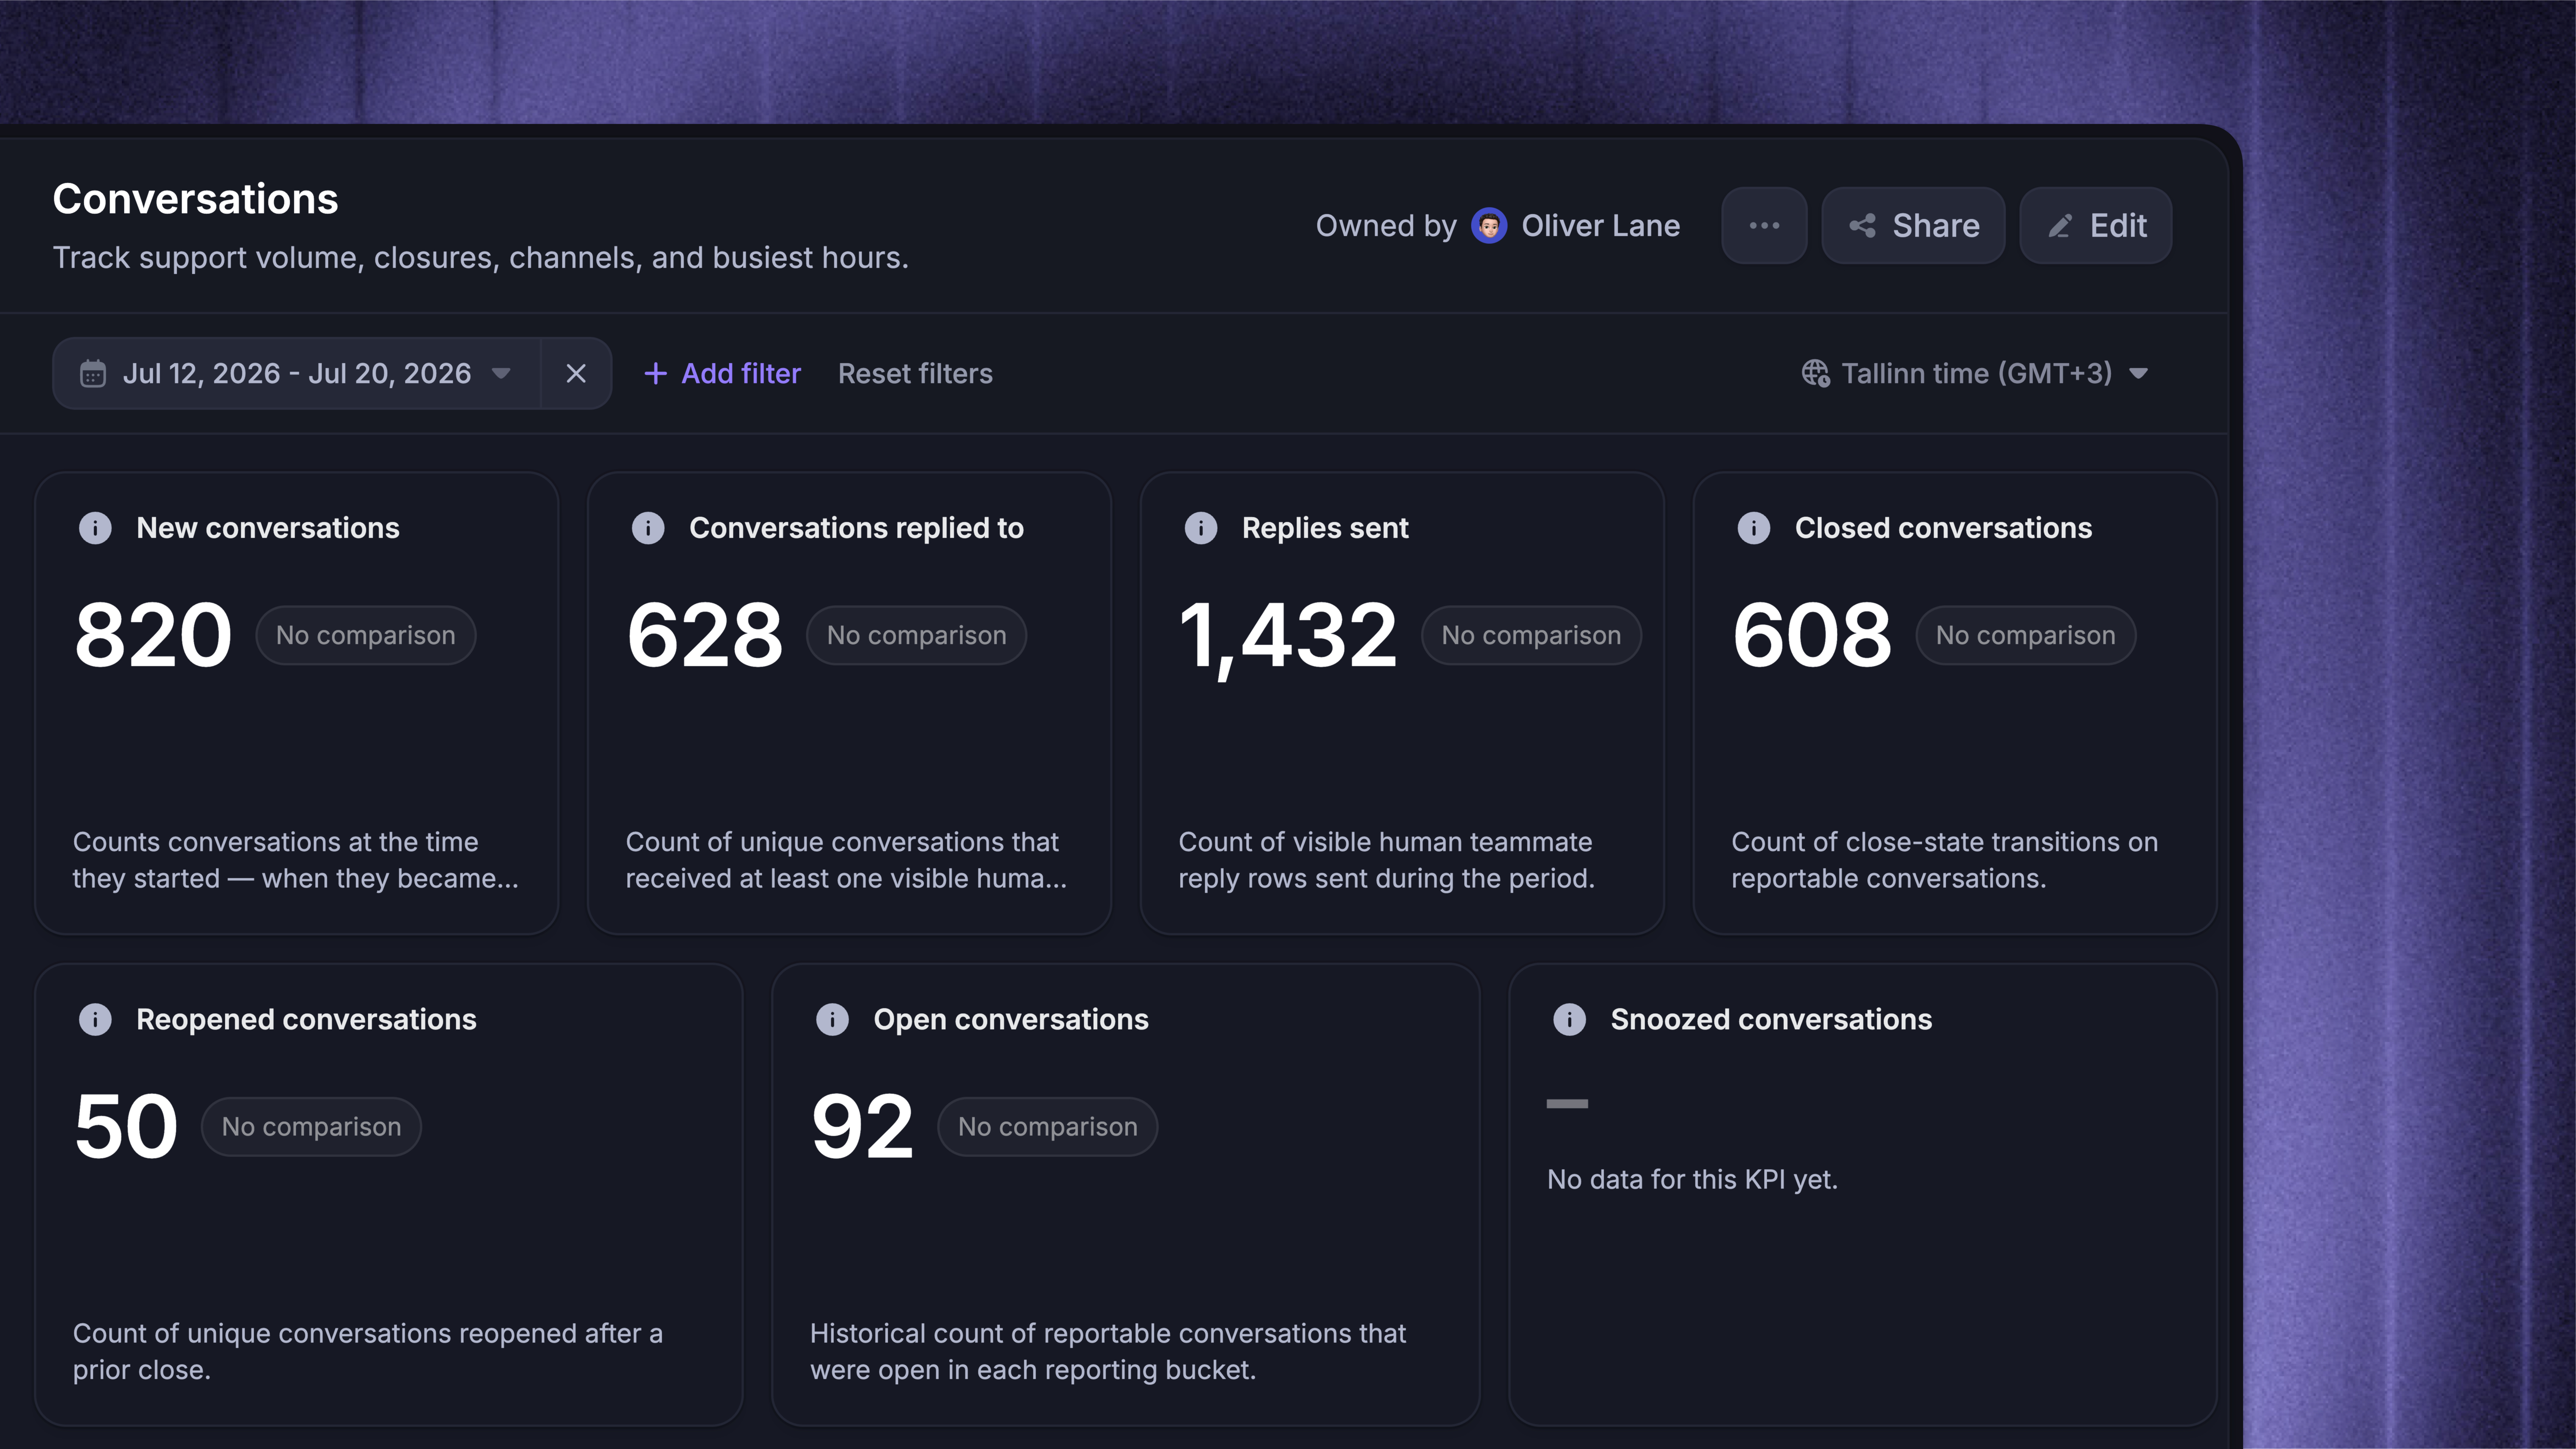Click the globe timezone icon
2576x1449 pixels.
pyautogui.click(x=1816, y=374)
